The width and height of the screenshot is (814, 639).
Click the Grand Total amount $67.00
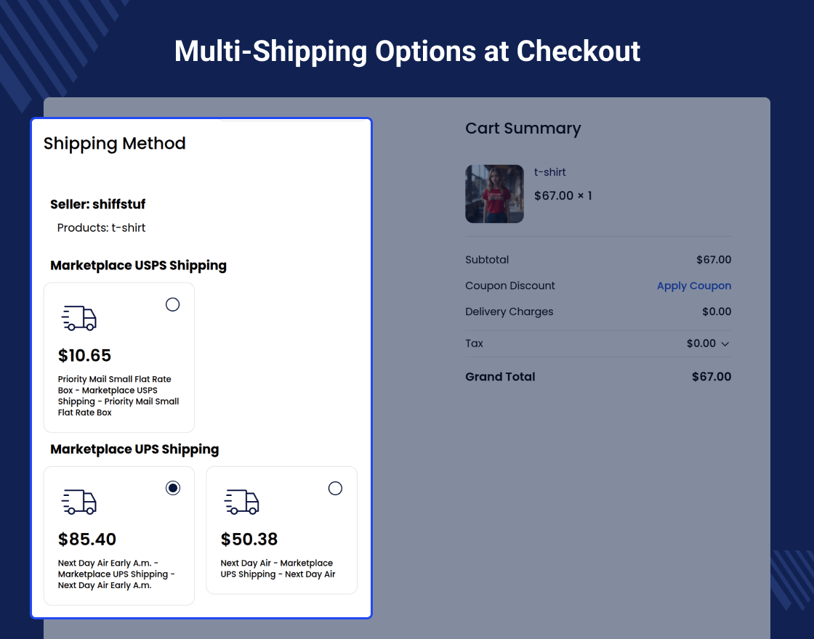click(x=712, y=377)
